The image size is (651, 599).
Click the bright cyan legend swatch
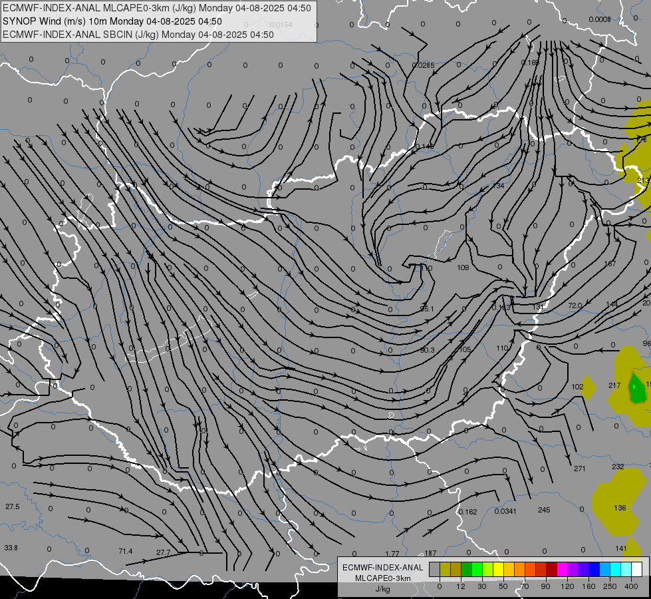[615, 570]
